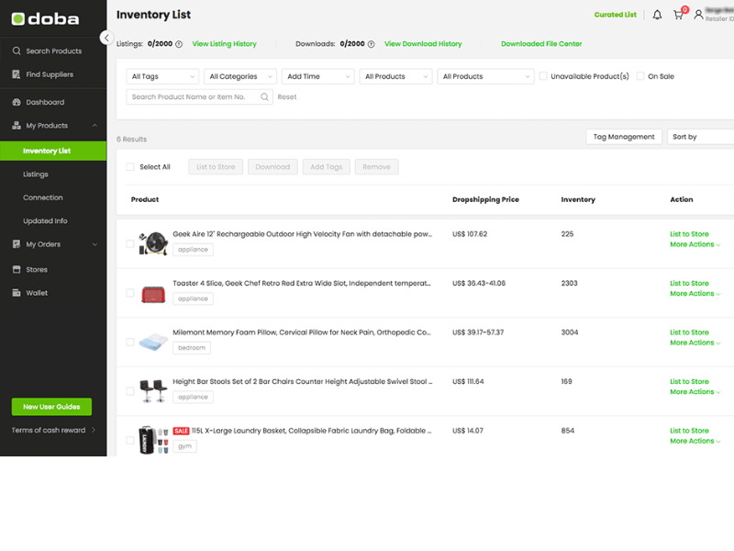This screenshot has width=734, height=551.
Task: Open the Add Time dropdown
Action: pyautogui.click(x=317, y=76)
